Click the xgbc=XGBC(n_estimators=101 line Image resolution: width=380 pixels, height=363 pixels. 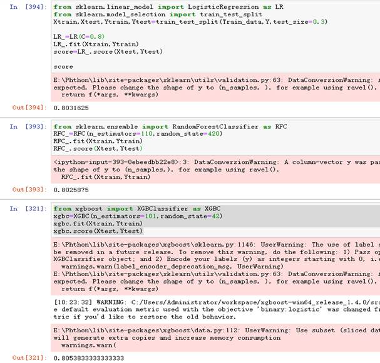click(x=138, y=216)
